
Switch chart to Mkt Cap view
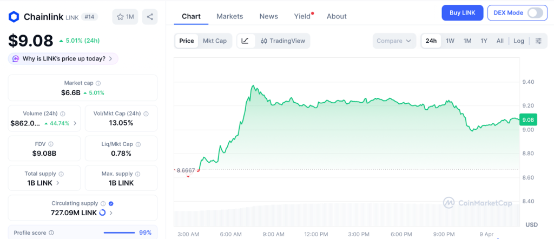(215, 41)
